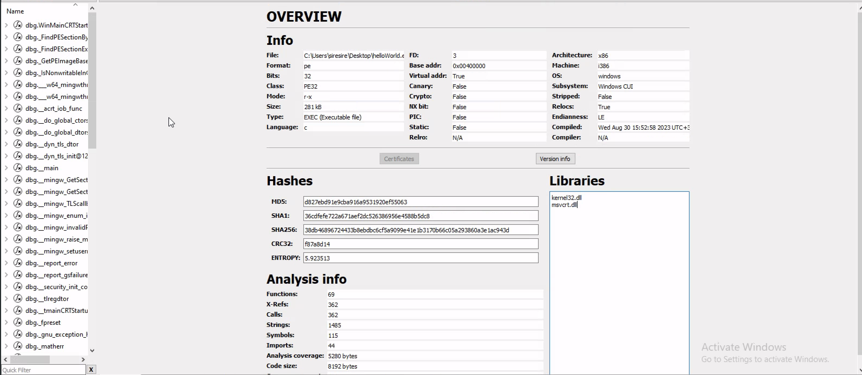Select dbg._IsNonwritableInCurrentImage function entry
The height and width of the screenshot is (375, 862).
pyautogui.click(x=57, y=73)
